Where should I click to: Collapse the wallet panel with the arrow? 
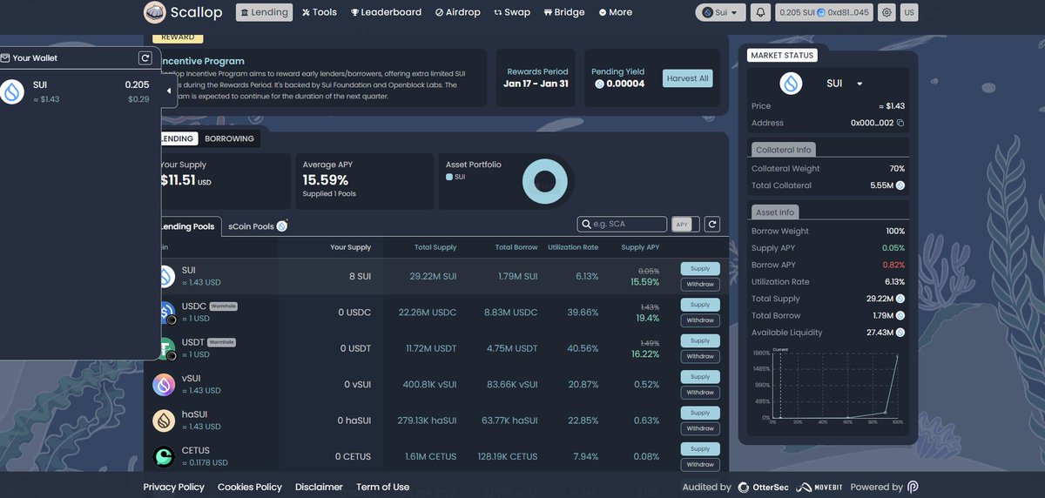[168, 91]
